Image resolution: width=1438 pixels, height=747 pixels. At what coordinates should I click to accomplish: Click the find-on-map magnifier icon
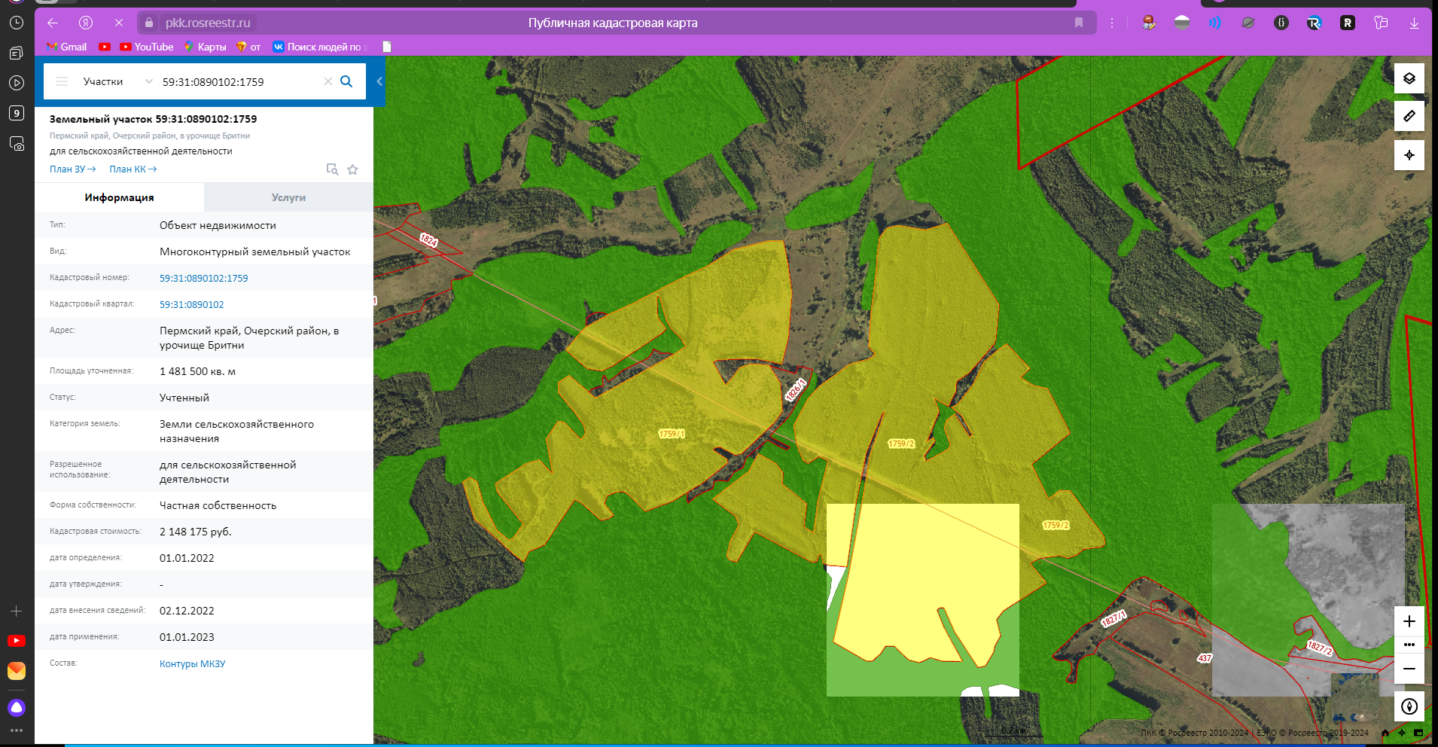coord(332,169)
